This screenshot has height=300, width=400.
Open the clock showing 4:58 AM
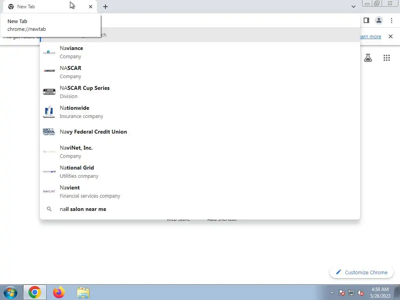coord(380,293)
